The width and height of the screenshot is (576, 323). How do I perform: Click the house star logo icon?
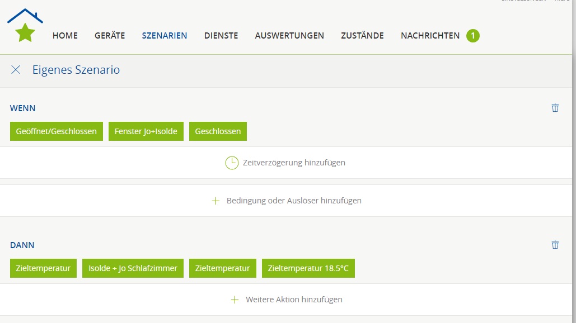coord(25,26)
